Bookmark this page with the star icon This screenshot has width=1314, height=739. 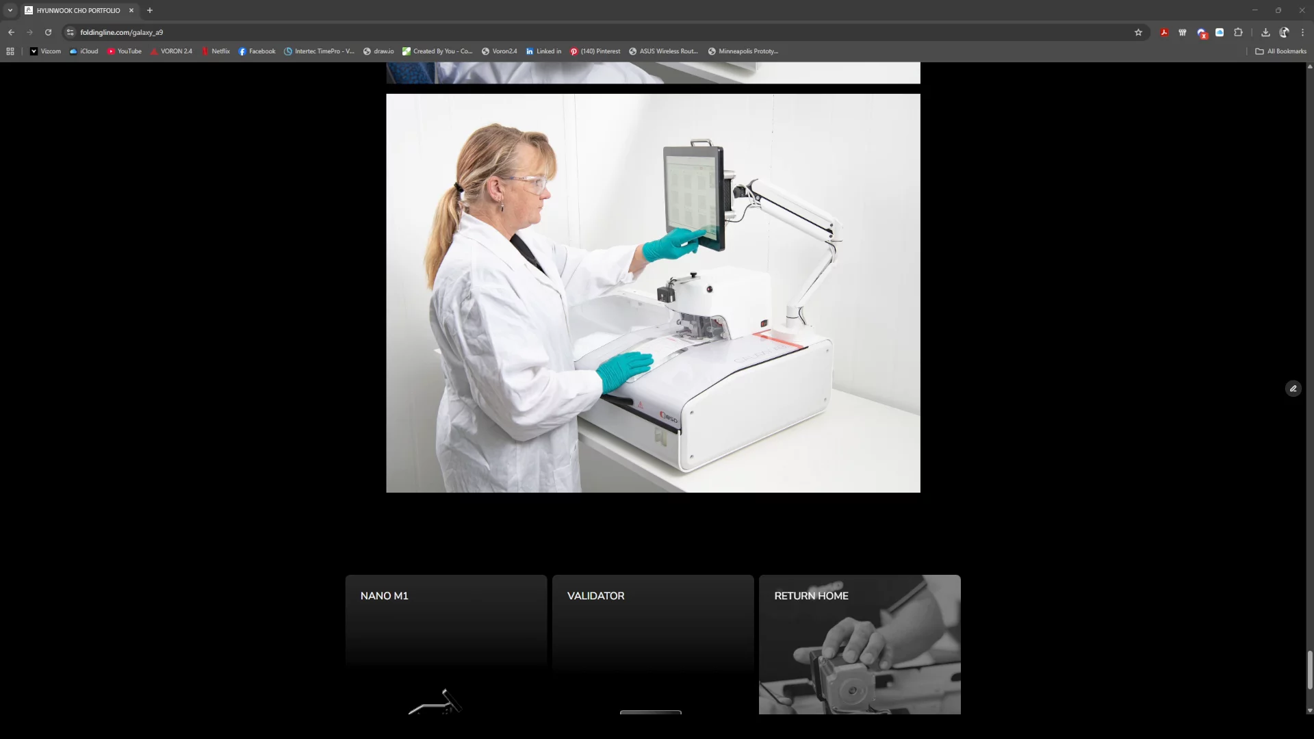(1138, 32)
